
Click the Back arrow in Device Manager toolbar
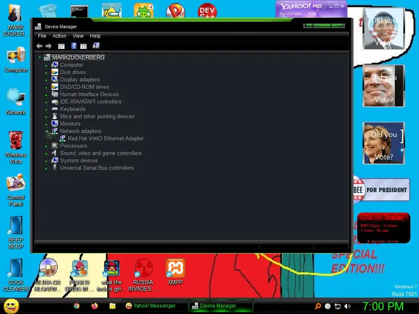(39, 46)
